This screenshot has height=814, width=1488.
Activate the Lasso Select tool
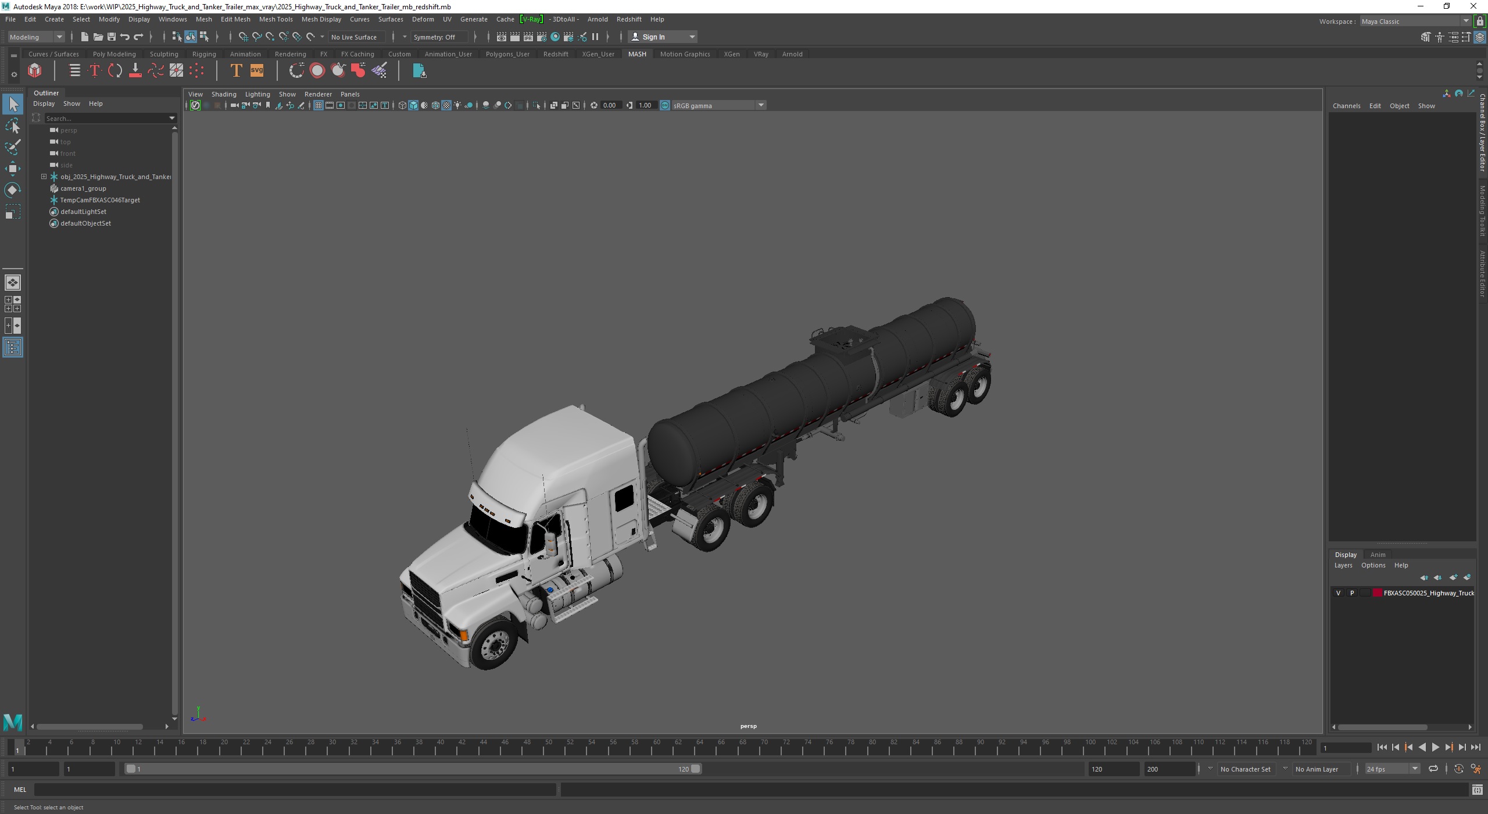coord(13,126)
